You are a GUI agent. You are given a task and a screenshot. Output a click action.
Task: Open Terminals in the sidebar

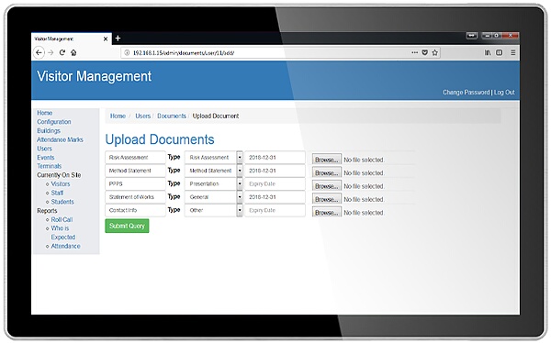point(50,166)
